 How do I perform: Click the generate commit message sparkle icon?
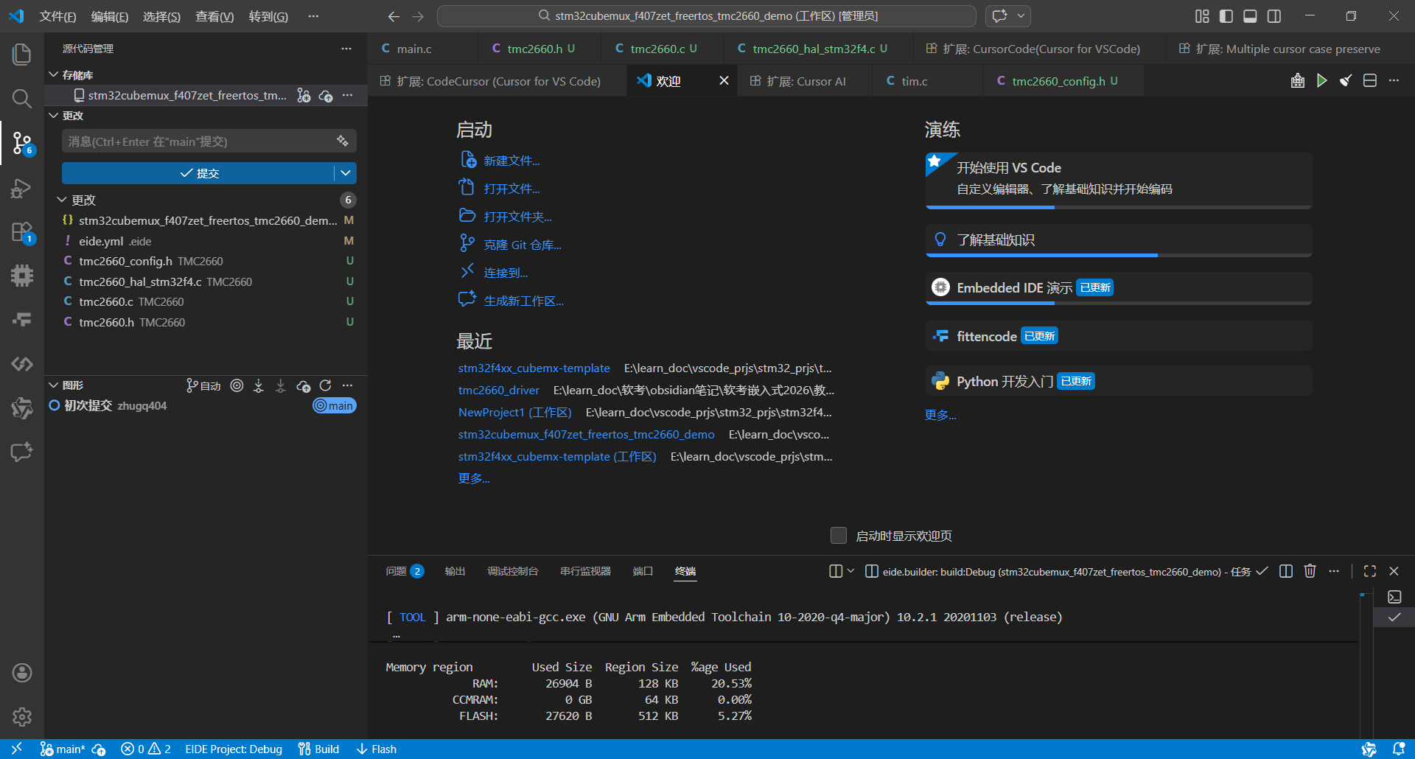coord(343,141)
